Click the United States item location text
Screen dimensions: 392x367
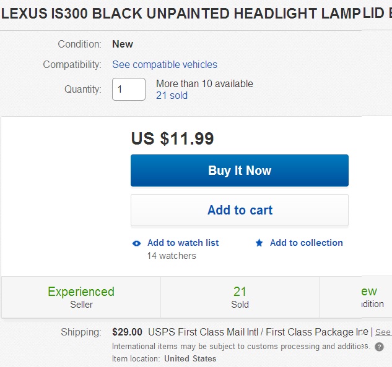pyautogui.click(x=190, y=358)
